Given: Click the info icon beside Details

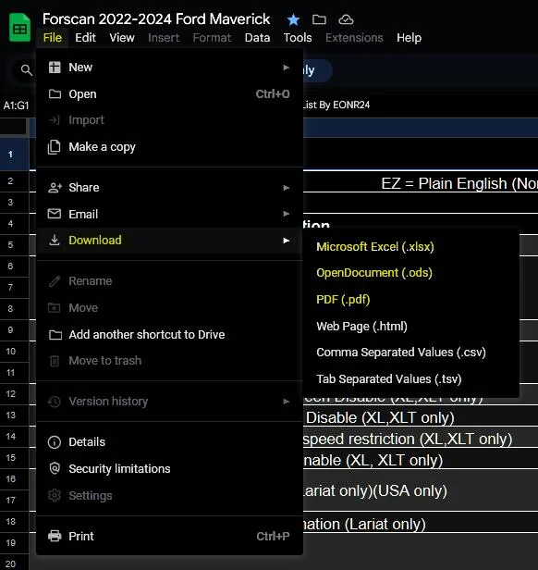Looking at the screenshot, I should [x=55, y=442].
